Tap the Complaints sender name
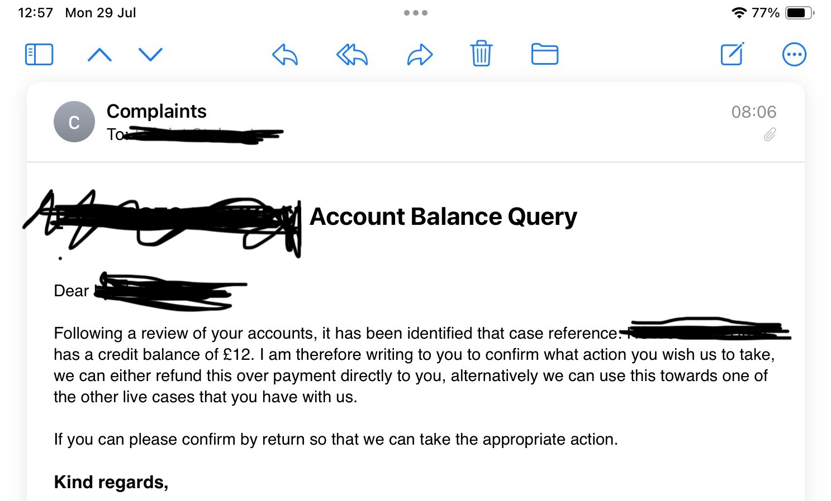831x501 pixels. [x=156, y=112]
